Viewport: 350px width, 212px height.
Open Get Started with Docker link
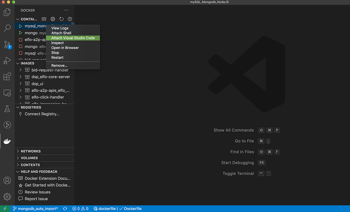click(48, 185)
